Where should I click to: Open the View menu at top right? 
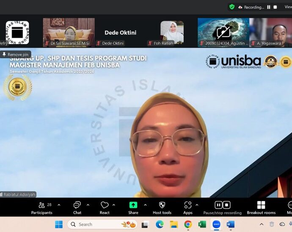pyautogui.click(x=288, y=7)
